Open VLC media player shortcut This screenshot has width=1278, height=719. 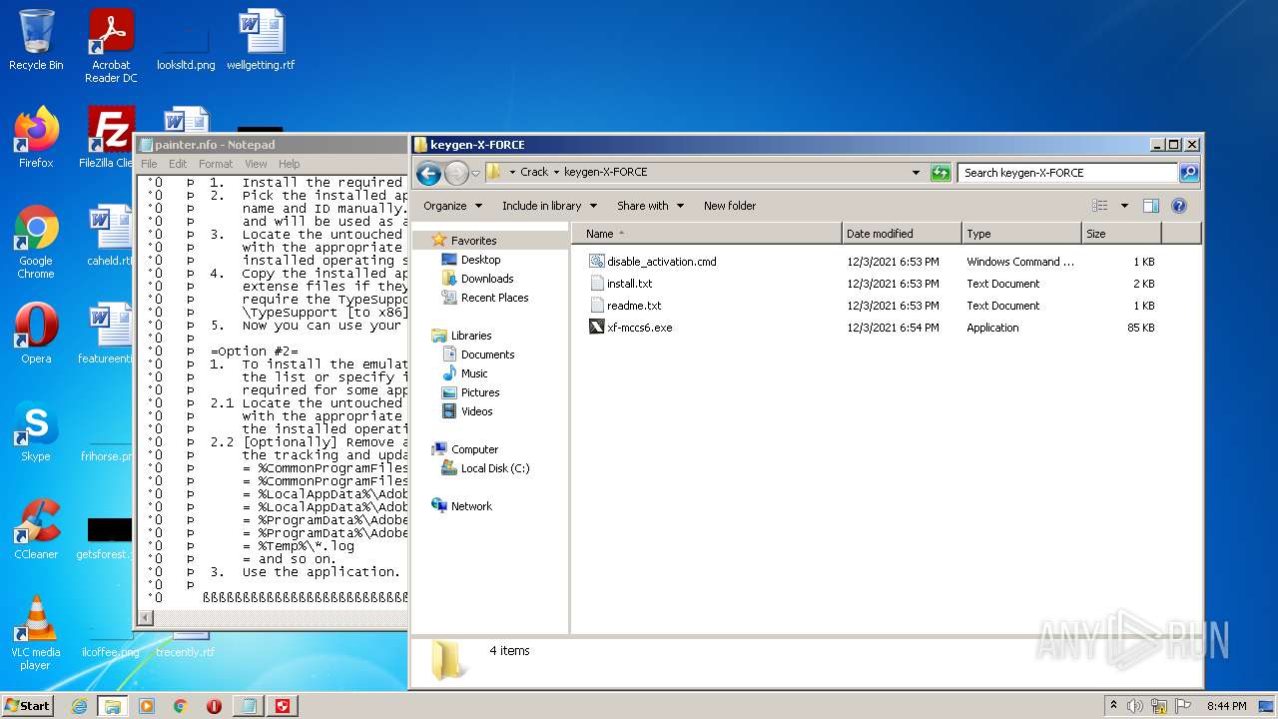pyautogui.click(x=36, y=633)
